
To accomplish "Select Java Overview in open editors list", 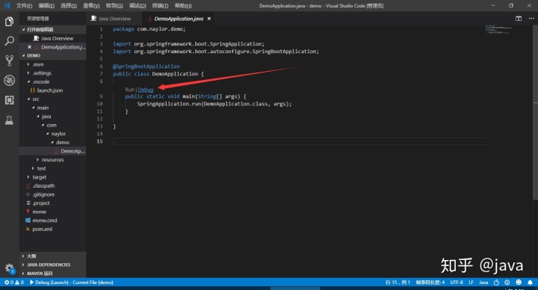I will point(52,38).
